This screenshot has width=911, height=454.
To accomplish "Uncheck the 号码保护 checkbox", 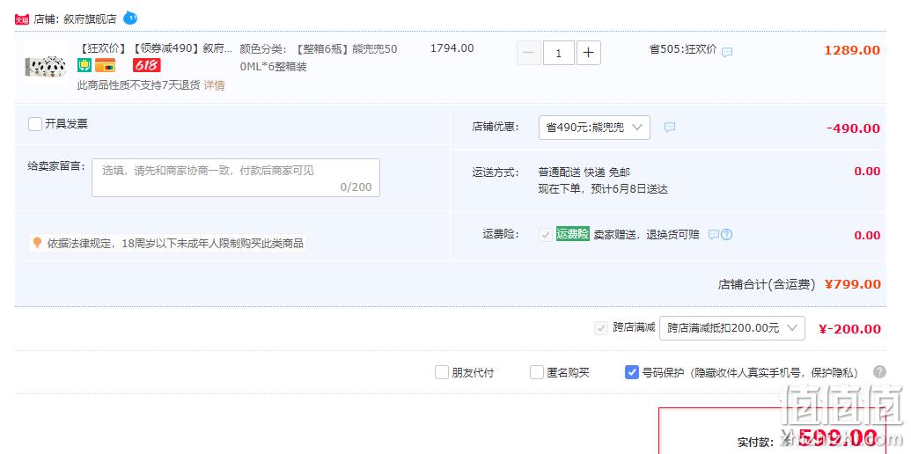I will coord(632,372).
